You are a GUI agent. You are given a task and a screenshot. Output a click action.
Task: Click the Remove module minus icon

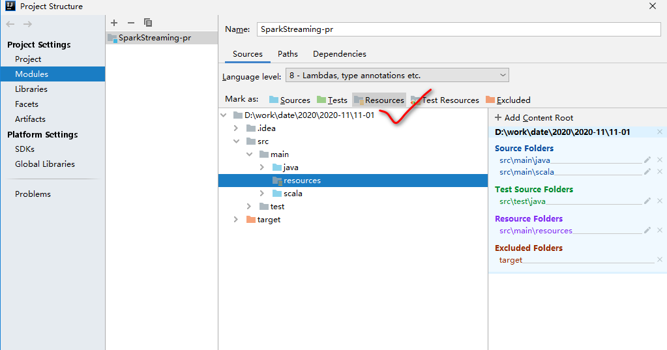point(131,23)
